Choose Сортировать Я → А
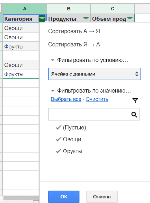 pos(74,44)
